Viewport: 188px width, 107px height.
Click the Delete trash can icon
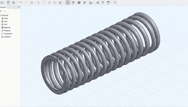tap(38, 3)
